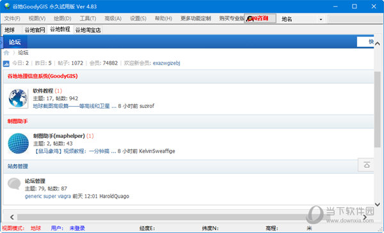Click the horizontal scrollbar right arrow
The image size is (384, 233).
(365, 217)
